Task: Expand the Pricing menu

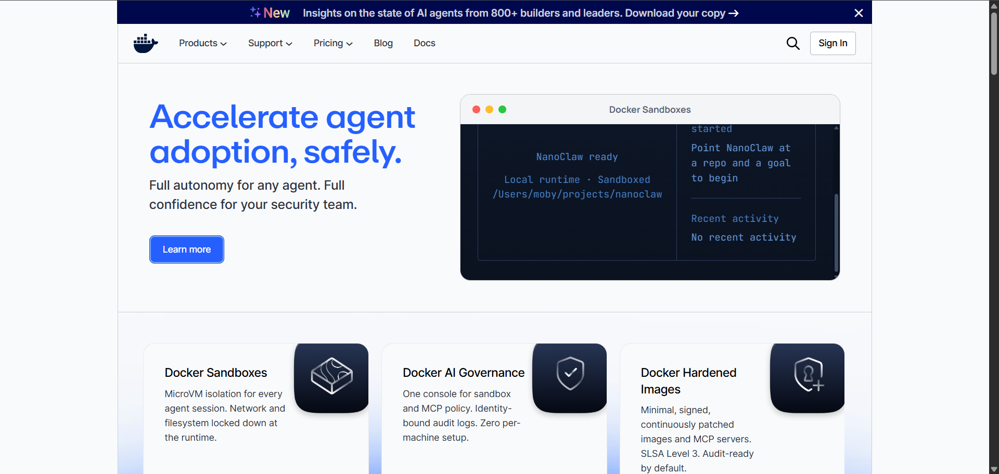Action: click(x=333, y=43)
